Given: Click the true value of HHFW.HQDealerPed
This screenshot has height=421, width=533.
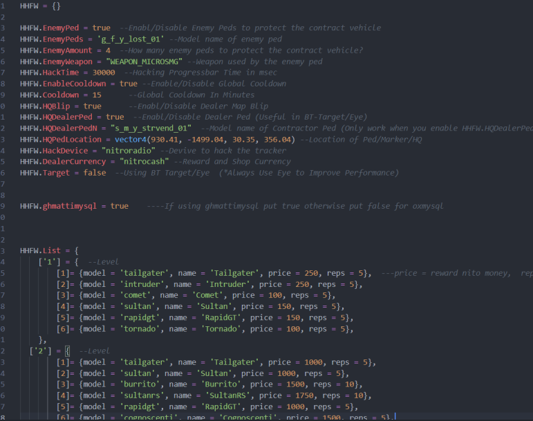Looking at the screenshot, I should coord(115,117).
